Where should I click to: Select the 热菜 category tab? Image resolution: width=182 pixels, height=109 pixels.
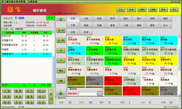[112, 18]
